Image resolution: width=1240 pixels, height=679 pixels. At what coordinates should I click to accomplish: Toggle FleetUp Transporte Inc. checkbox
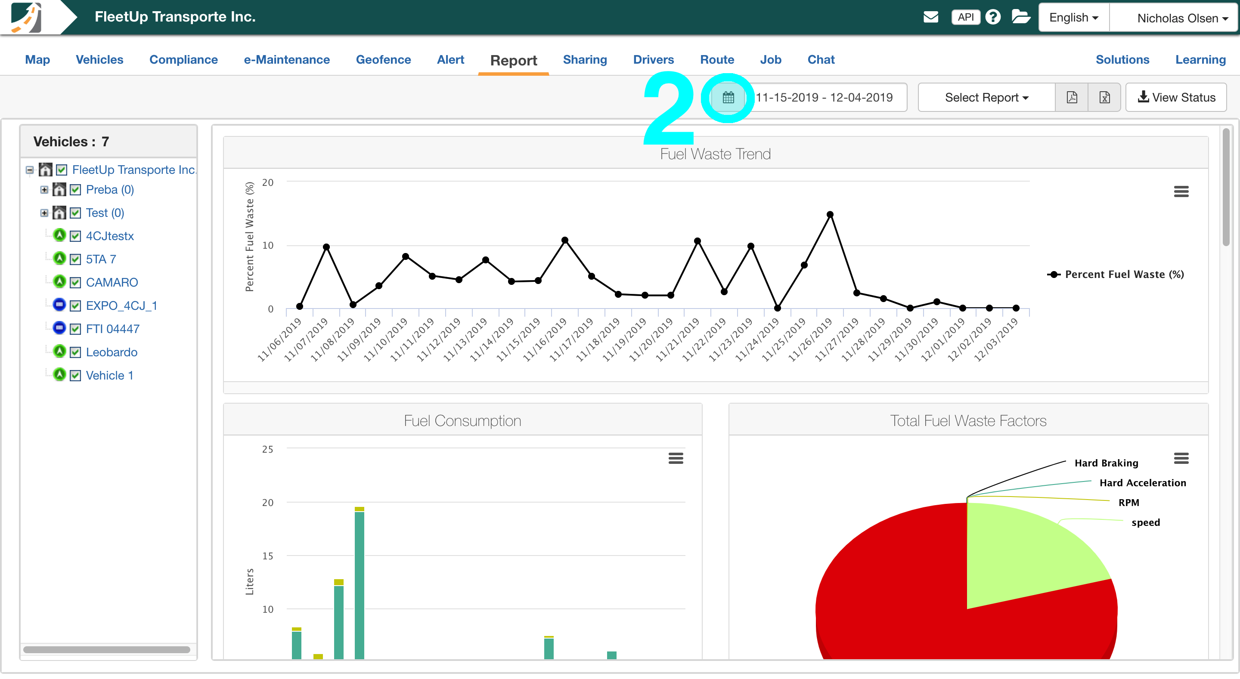[62, 170]
